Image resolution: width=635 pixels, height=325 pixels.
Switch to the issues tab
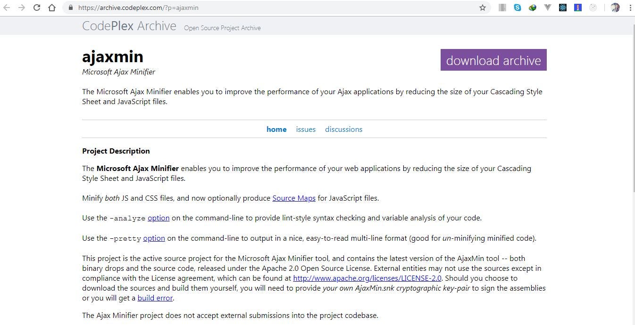click(x=306, y=129)
